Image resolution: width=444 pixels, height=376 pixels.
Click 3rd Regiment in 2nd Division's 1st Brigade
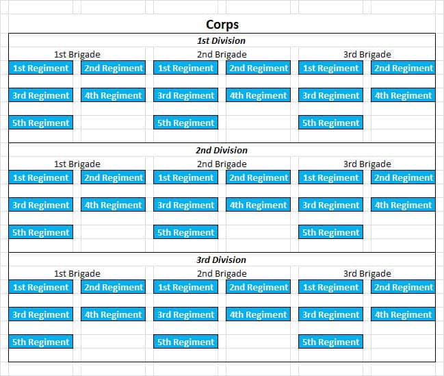pyautogui.click(x=41, y=205)
